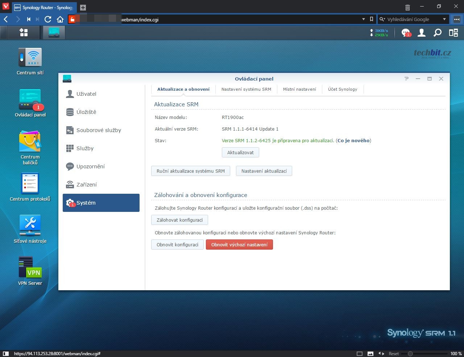
Task: Show notifications speech bubble icon
Action: [x=406, y=33]
